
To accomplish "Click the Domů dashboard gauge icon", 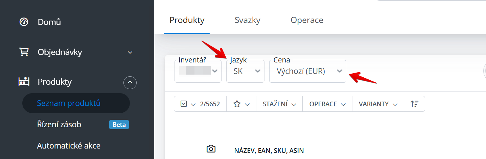I will 24,22.
